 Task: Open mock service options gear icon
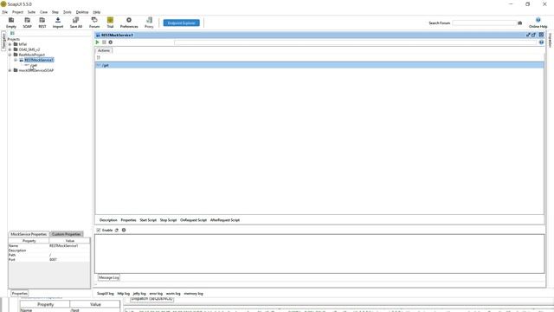pos(111,42)
